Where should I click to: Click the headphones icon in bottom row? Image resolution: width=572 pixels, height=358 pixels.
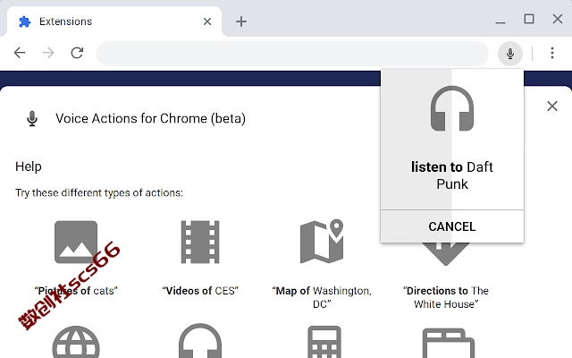pos(200,340)
